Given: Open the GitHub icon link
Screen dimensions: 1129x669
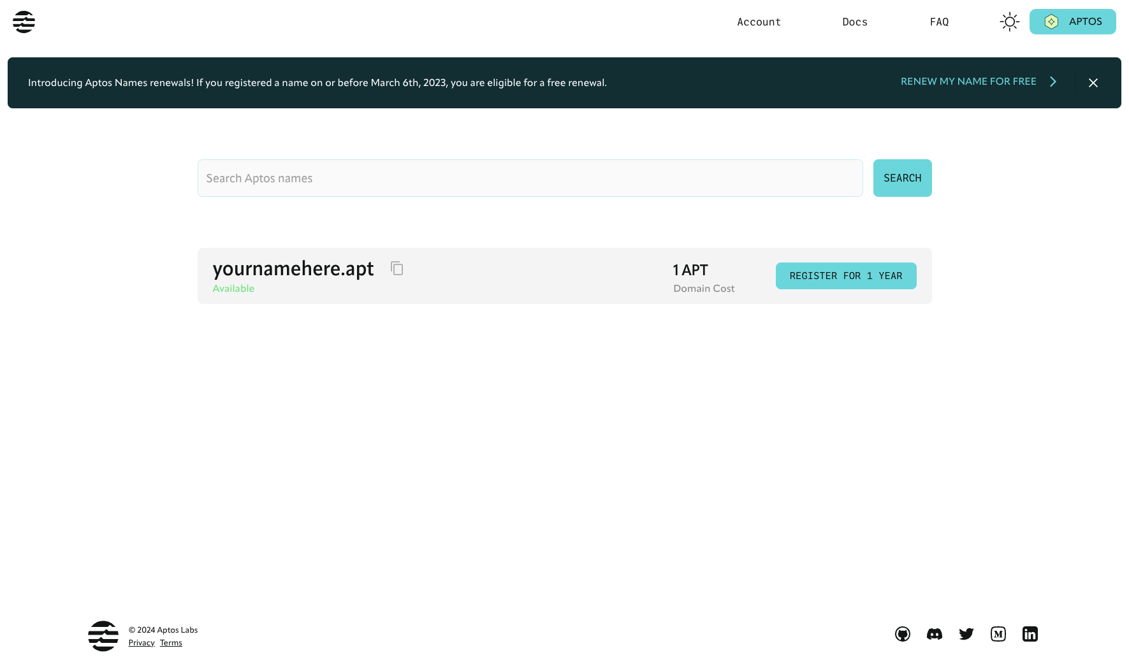Looking at the screenshot, I should 903,634.
